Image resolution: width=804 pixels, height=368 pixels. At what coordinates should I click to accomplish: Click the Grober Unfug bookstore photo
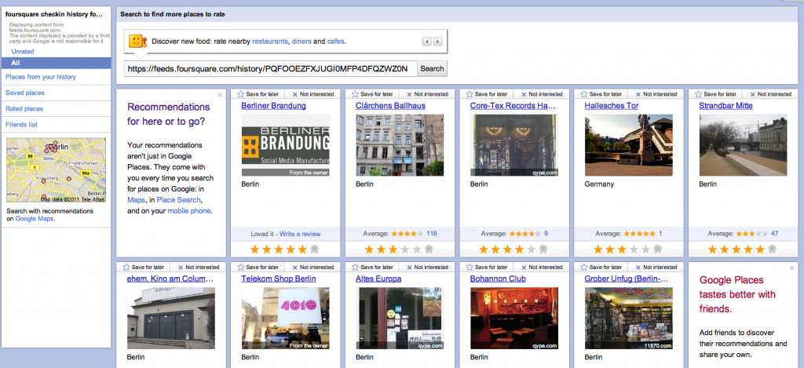click(629, 319)
